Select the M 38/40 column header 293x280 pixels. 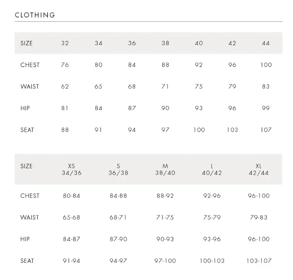pyautogui.click(x=165, y=169)
